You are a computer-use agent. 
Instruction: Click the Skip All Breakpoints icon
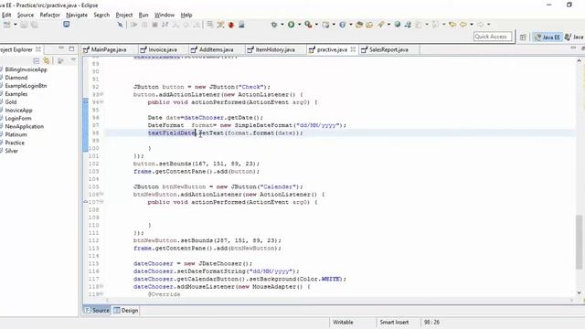(x=120, y=25)
